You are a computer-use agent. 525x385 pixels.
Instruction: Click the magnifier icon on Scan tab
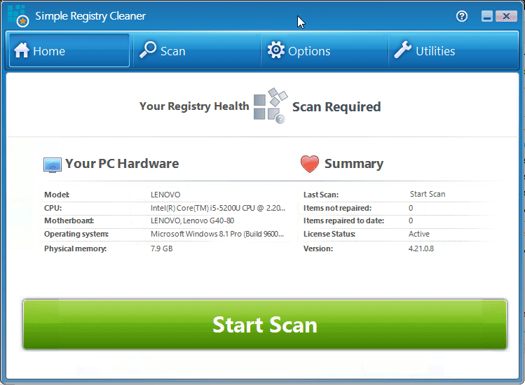point(148,50)
